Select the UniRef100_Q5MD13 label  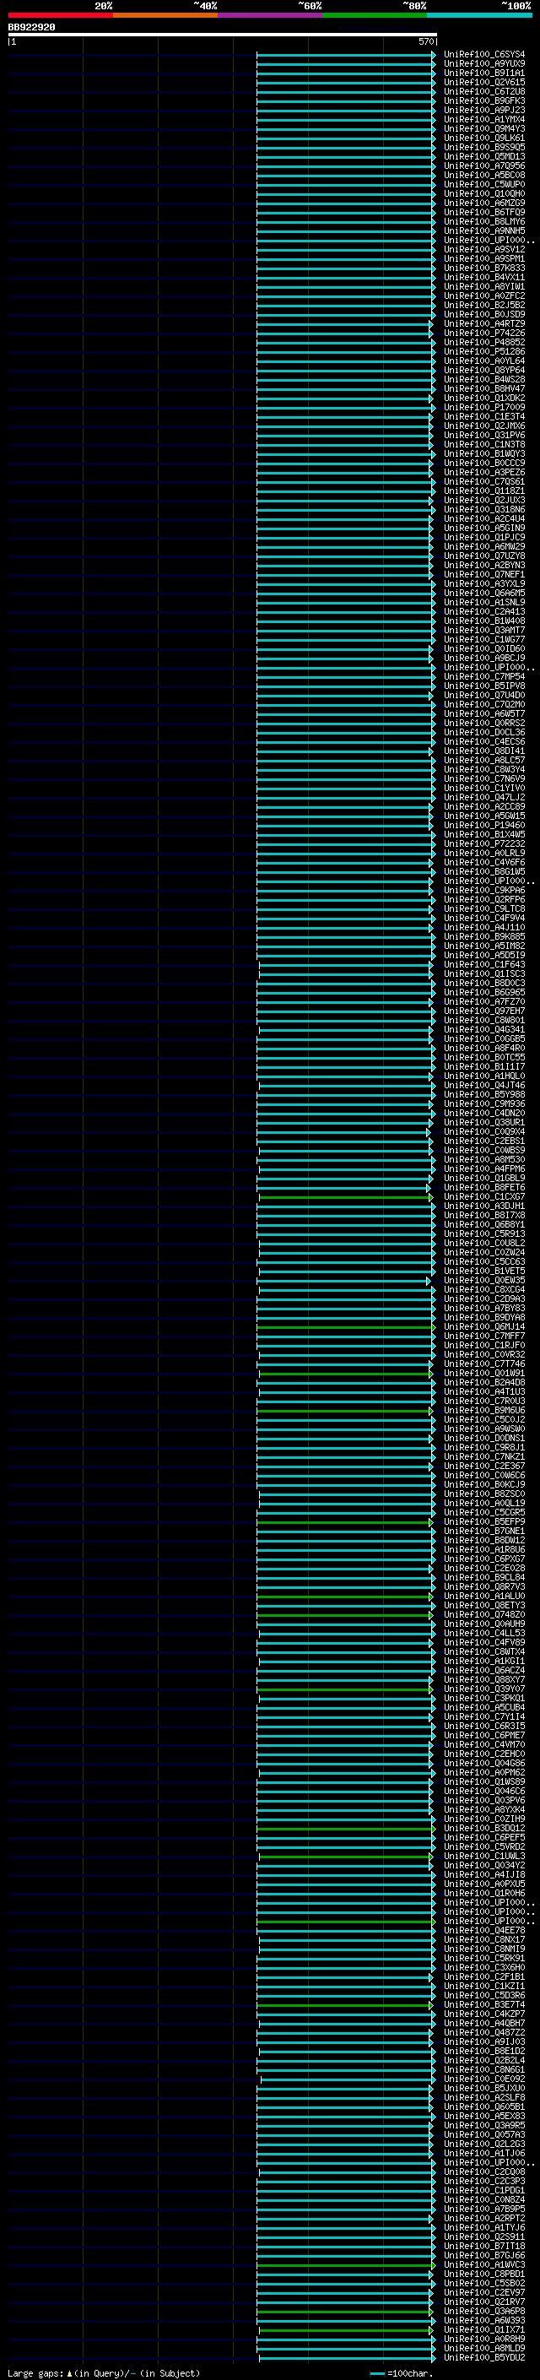483,156
